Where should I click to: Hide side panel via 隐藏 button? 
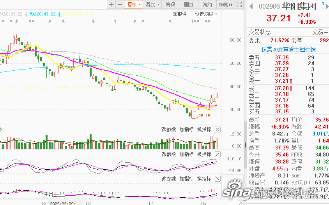click(225, 5)
